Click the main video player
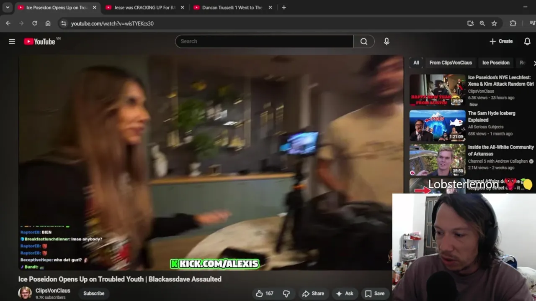The height and width of the screenshot is (301, 536). [211, 163]
